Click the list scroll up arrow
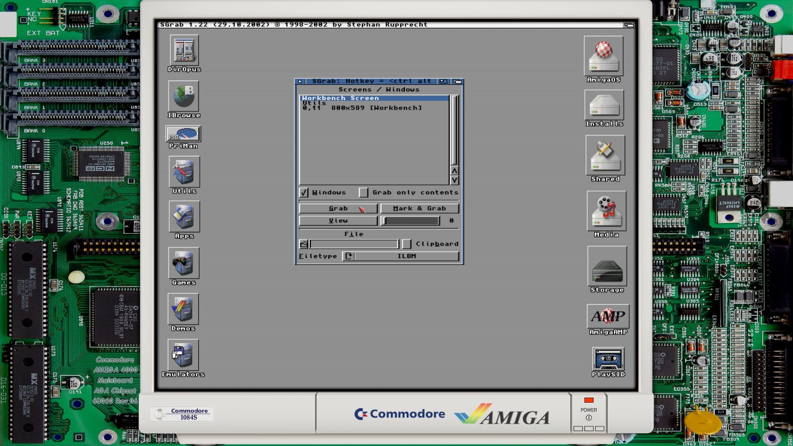793x446 pixels. coord(454,170)
